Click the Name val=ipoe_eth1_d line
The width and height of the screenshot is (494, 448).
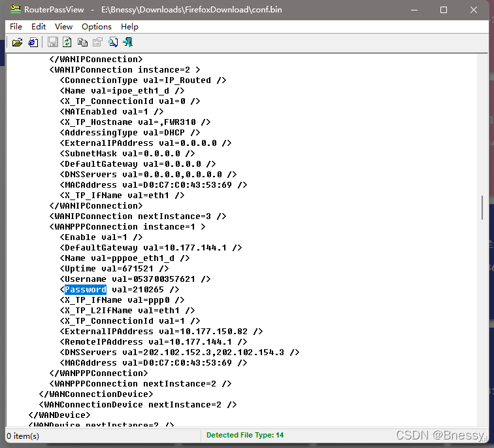point(122,90)
